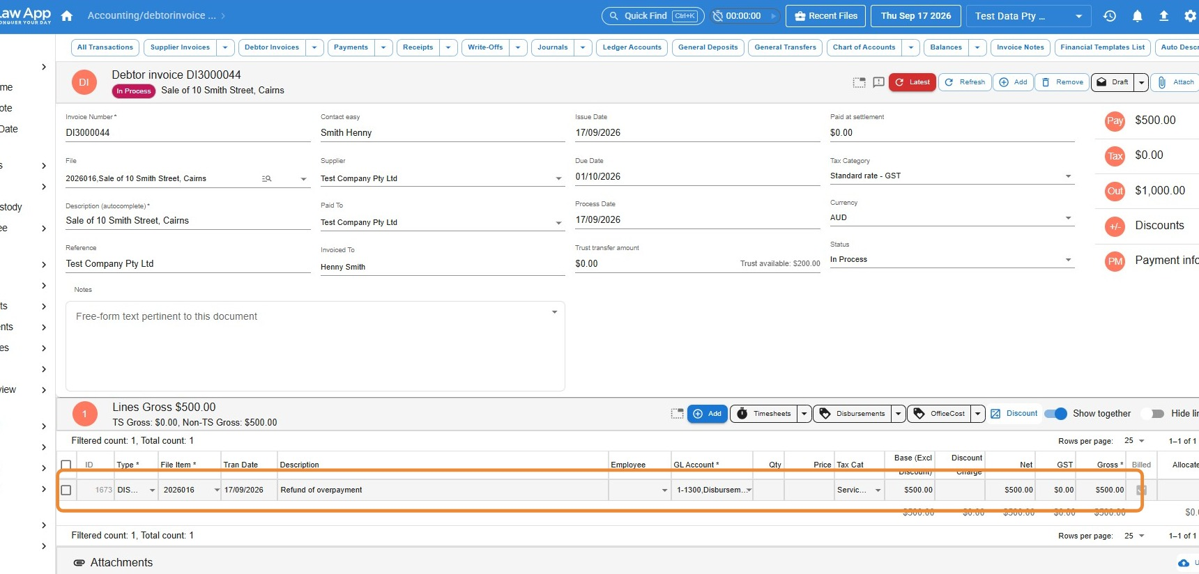
Task: Click the DI avatar circle
Action: (84, 82)
